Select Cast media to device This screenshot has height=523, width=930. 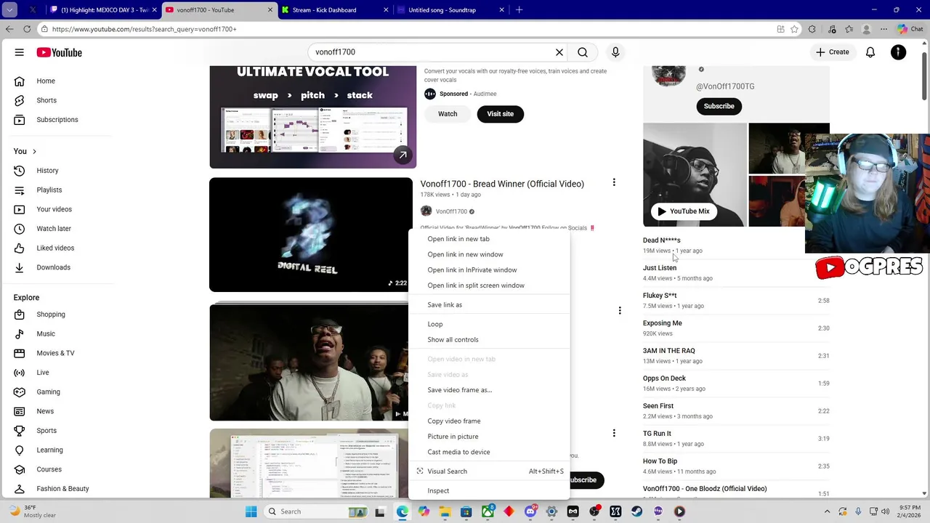489,452
